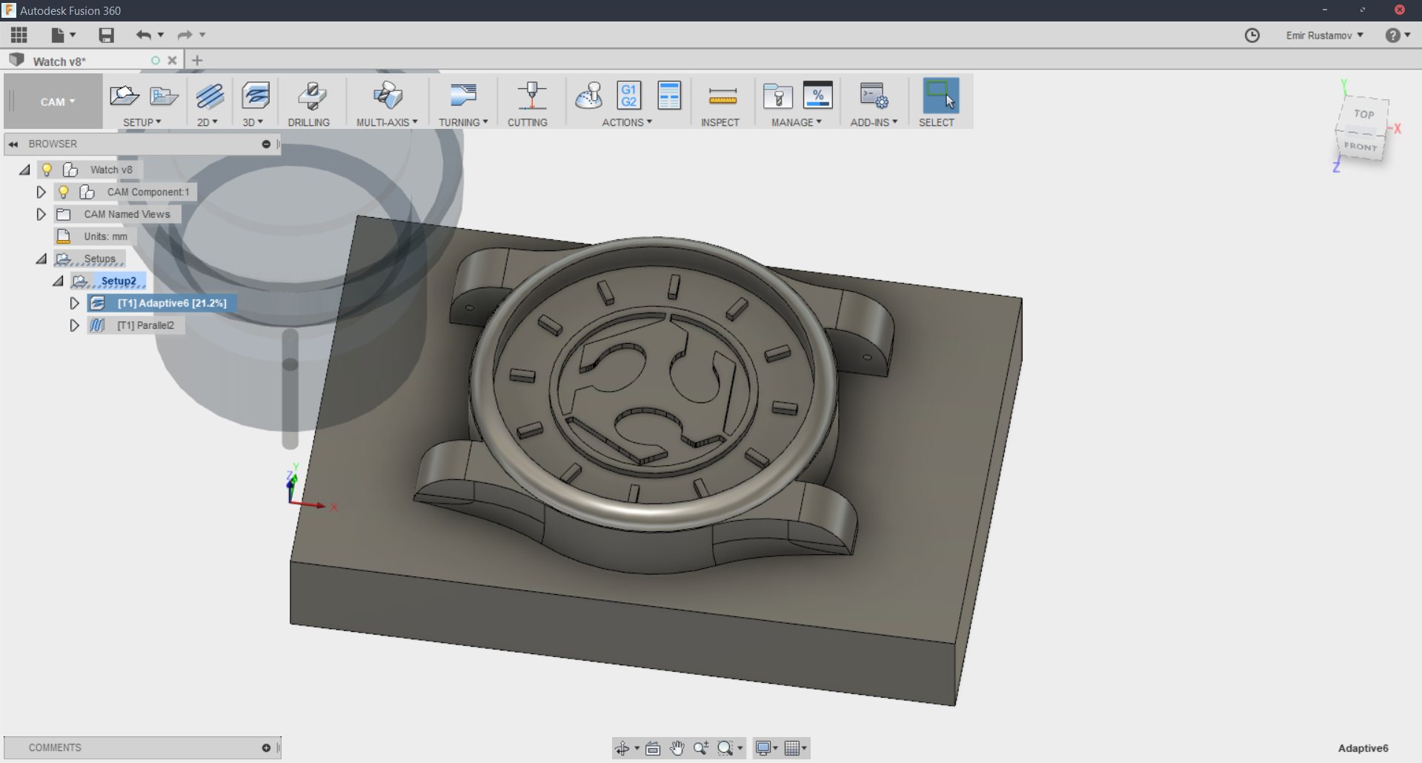Choose the Turning operation icon

(464, 96)
